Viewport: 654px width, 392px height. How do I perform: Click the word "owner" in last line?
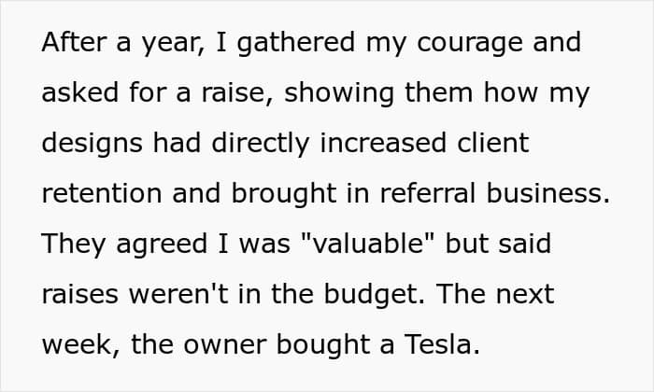pyautogui.click(x=225, y=346)
